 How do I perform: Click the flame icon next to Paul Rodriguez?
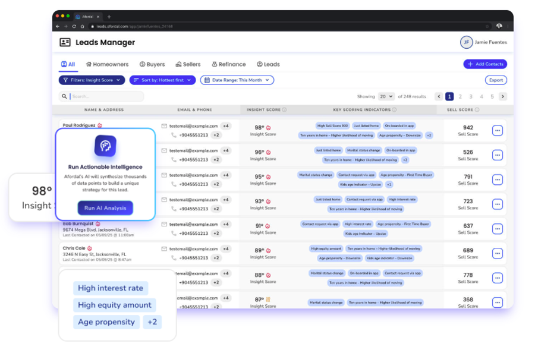(100, 125)
